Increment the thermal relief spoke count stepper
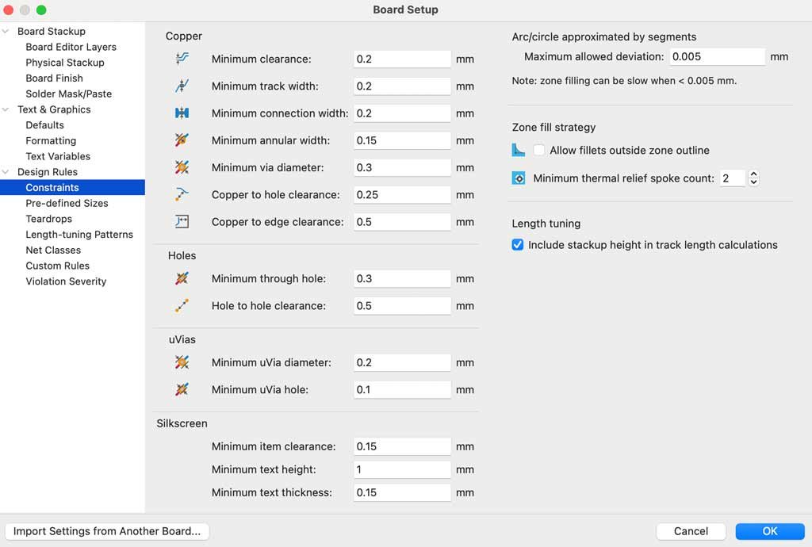The height and width of the screenshot is (547, 812). click(x=753, y=174)
